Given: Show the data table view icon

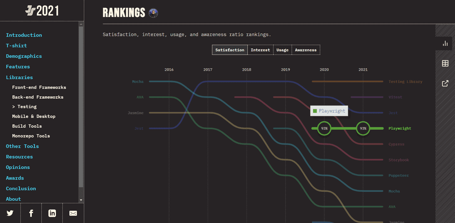Looking at the screenshot, I should coord(445,63).
